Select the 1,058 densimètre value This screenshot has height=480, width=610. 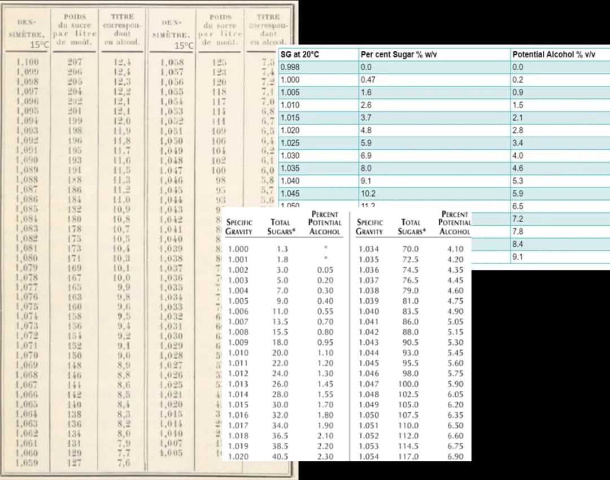click(170, 63)
